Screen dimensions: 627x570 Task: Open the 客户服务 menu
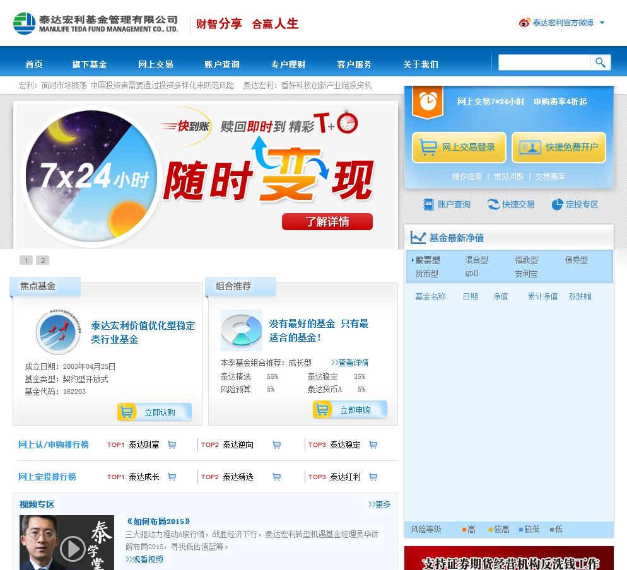(x=355, y=64)
